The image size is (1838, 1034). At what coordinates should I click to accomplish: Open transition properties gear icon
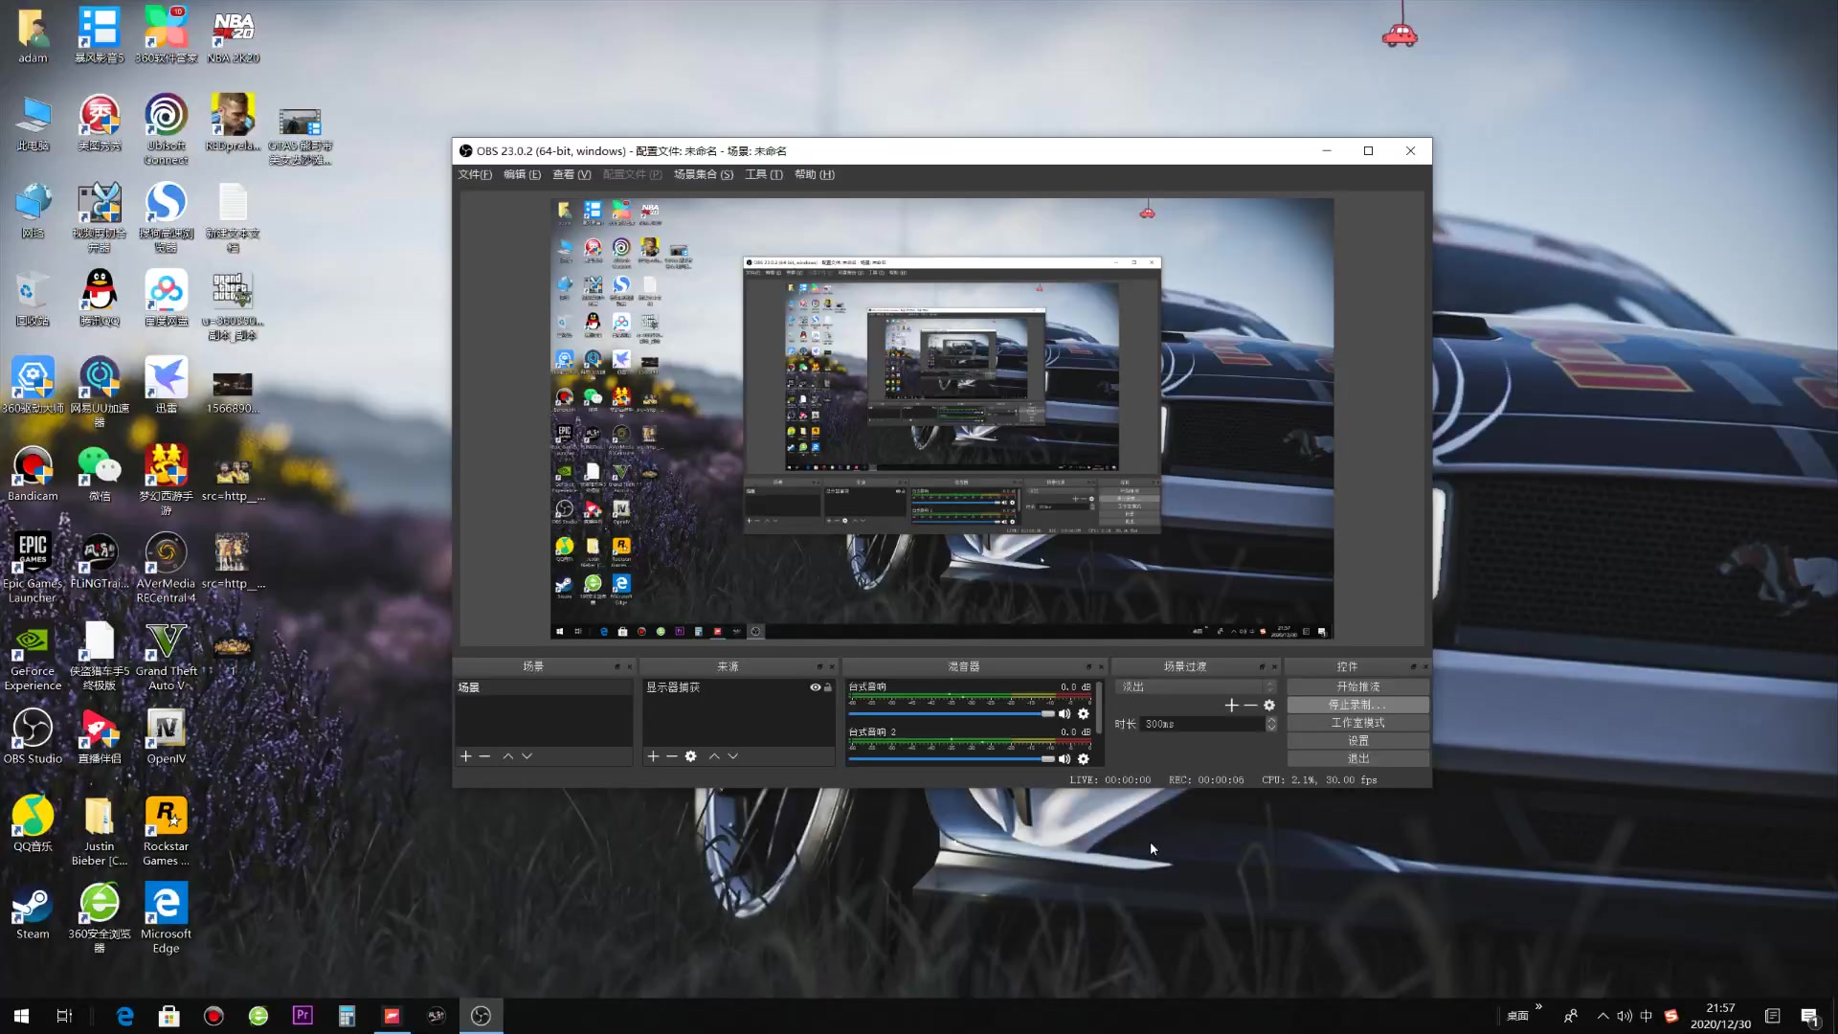tap(1269, 706)
